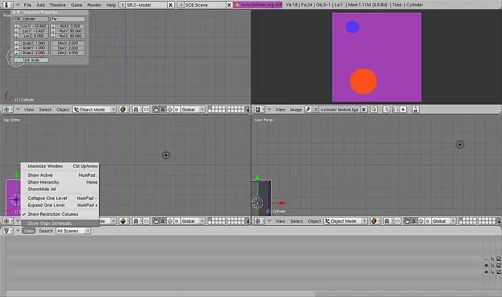Screen dimensions: 502x297
Task: Toggle Show Restriction Columns checkmark
Action: tap(53, 214)
